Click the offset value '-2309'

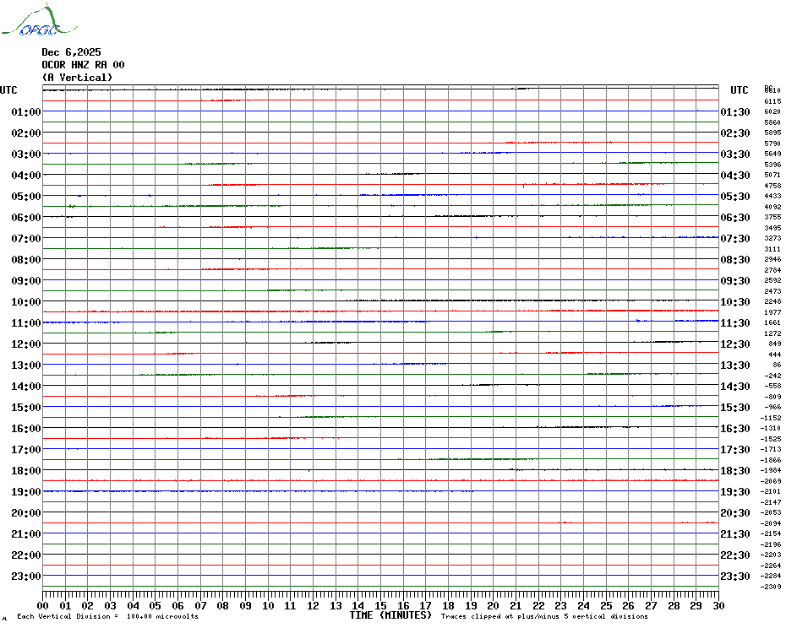(x=771, y=587)
